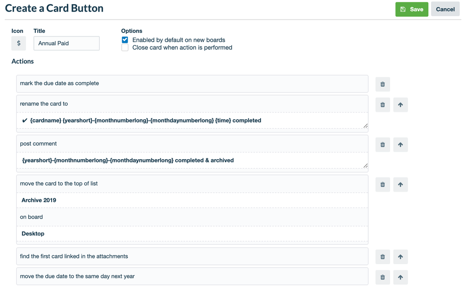Edit the comment template text area
Viewport: 464px width, 291px height.
(192, 160)
